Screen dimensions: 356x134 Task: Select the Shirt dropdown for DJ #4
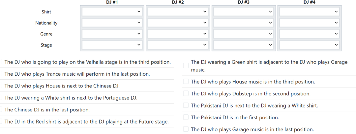(309, 12)
